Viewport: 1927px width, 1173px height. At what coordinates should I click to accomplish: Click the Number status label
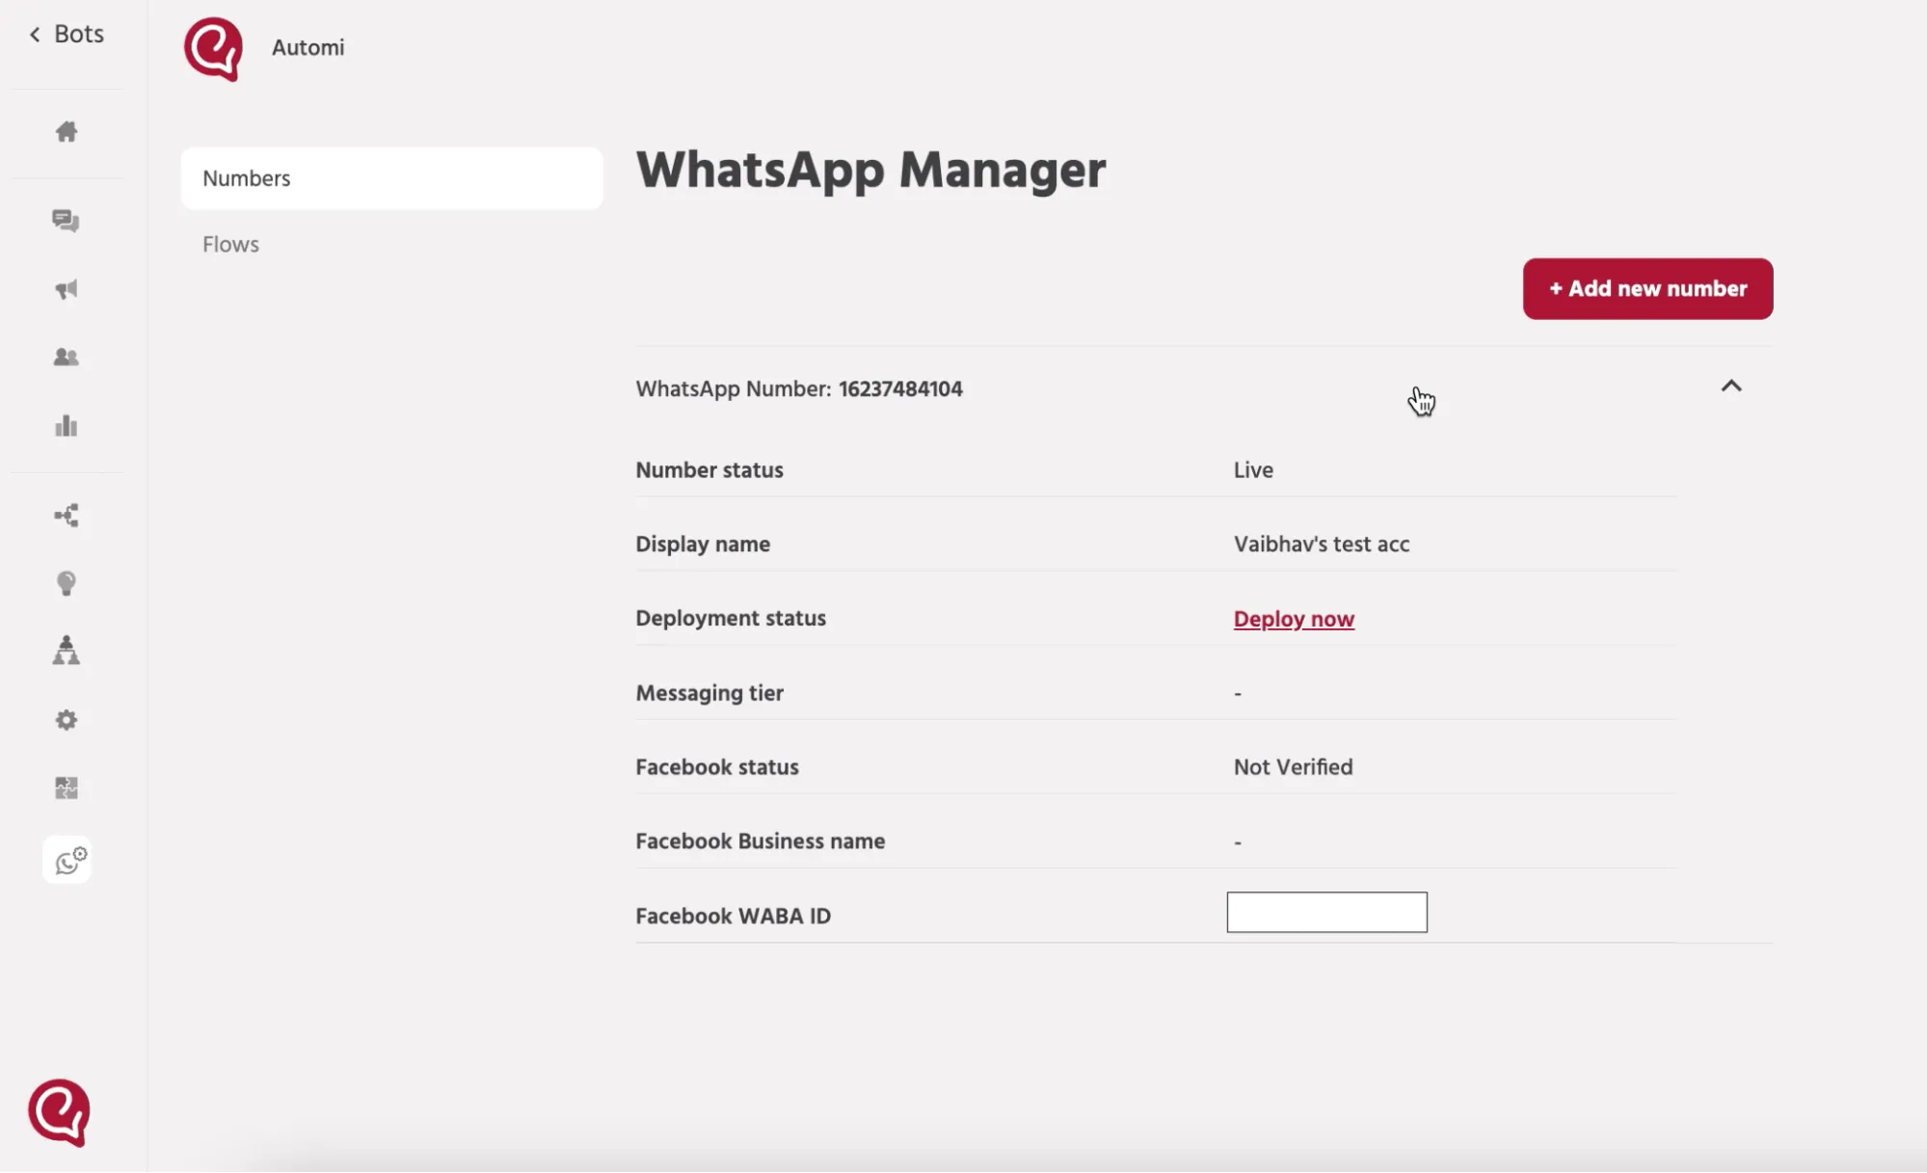709,470
